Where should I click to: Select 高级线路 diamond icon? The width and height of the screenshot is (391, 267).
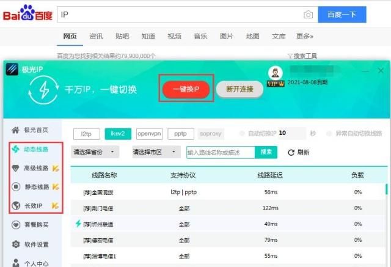pyautogui.click(x=15, y=168)
